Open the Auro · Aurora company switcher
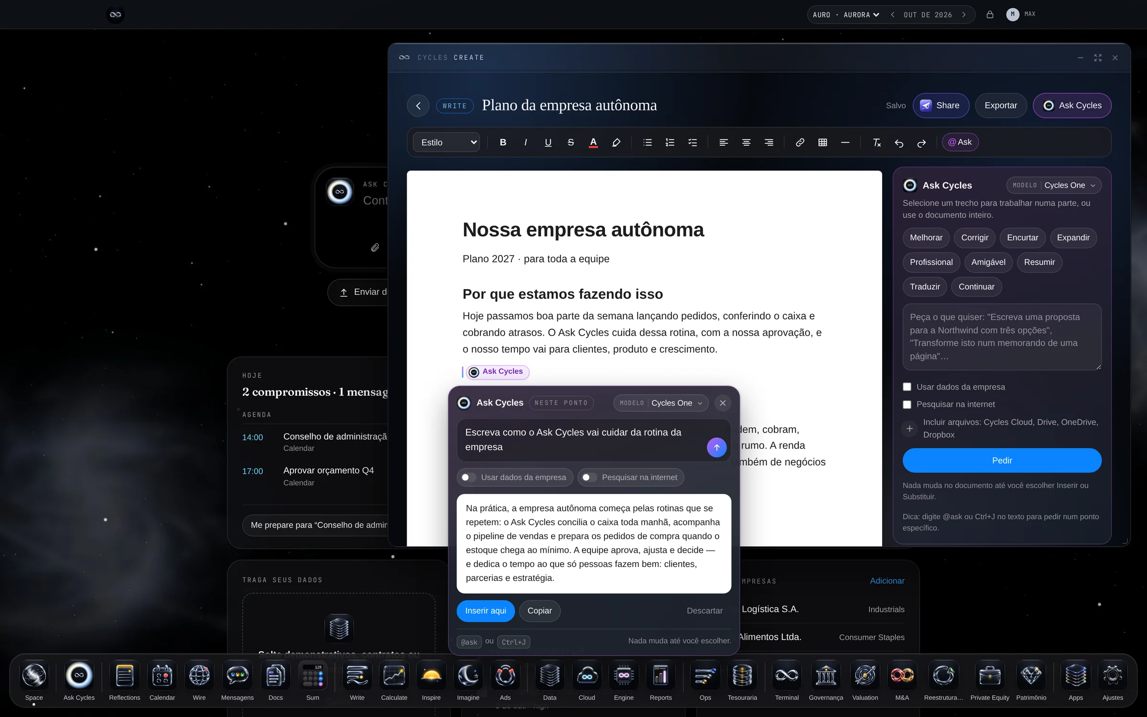 (x=846, y=15)
